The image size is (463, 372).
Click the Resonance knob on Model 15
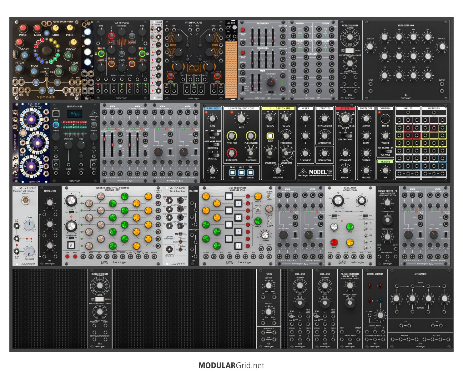(x=345, y=153)
